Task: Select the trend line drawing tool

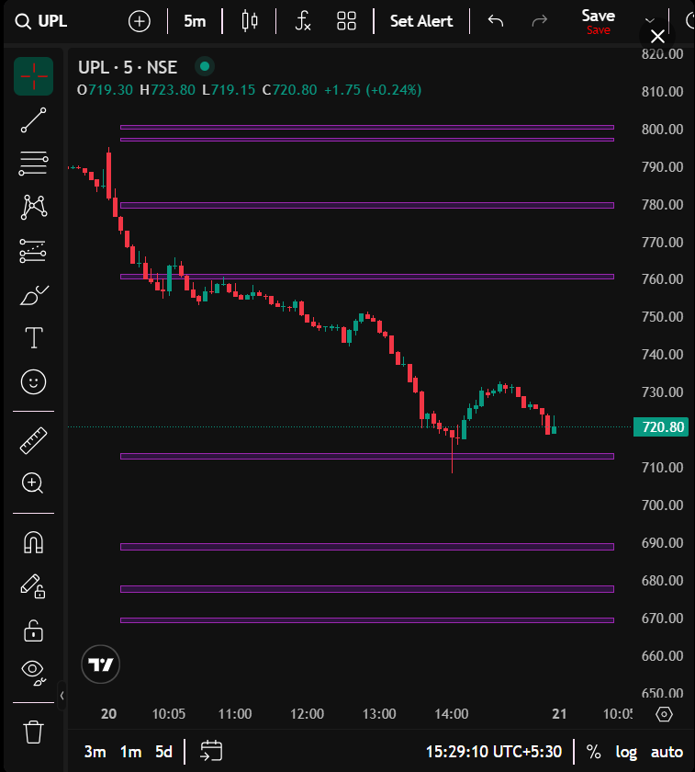Action: 33,120
